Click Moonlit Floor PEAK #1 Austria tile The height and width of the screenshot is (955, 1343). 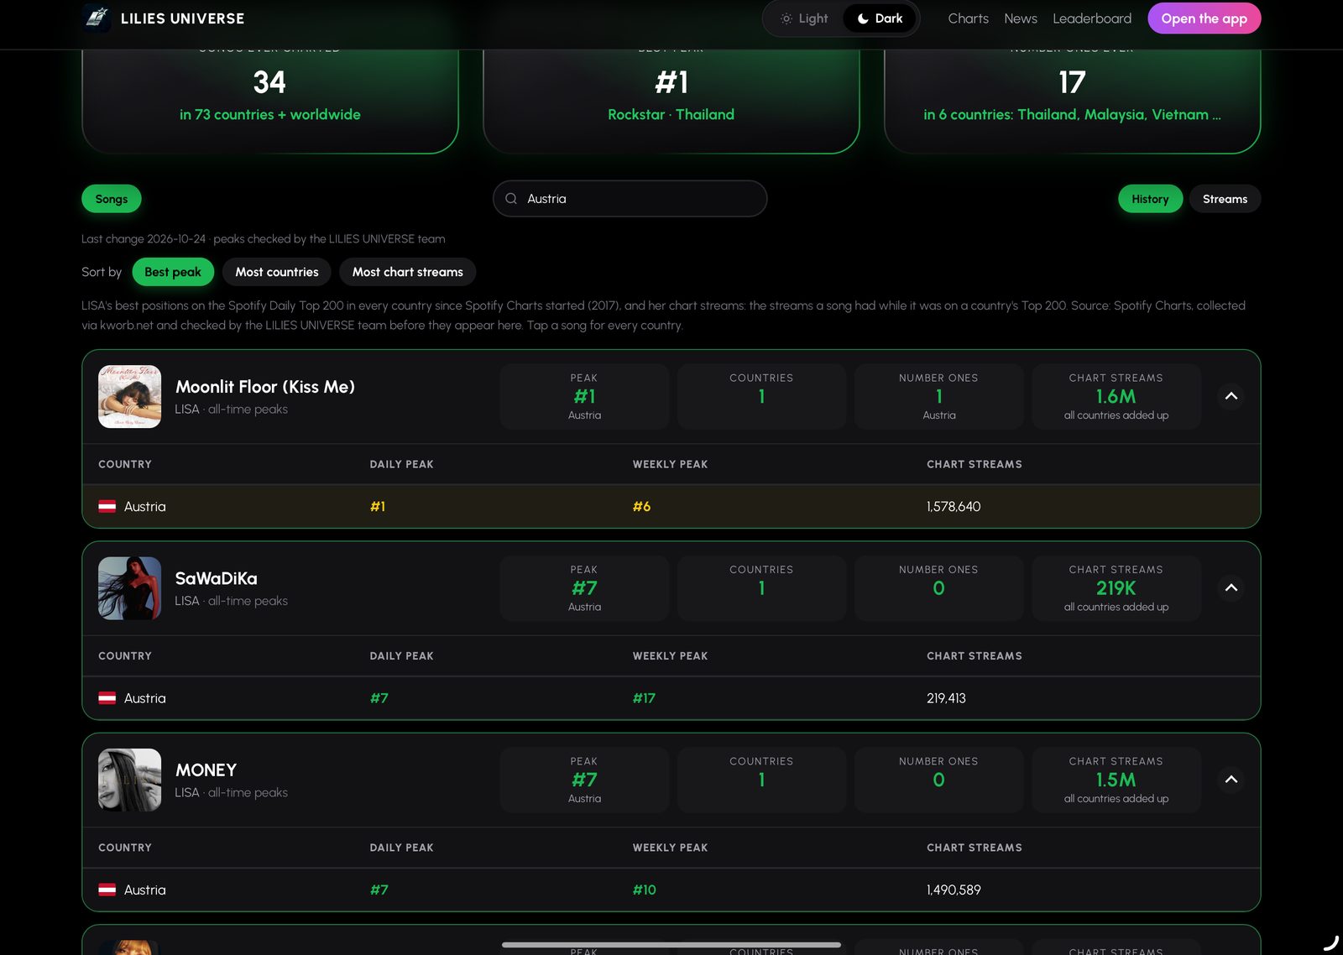coord(584,396)
